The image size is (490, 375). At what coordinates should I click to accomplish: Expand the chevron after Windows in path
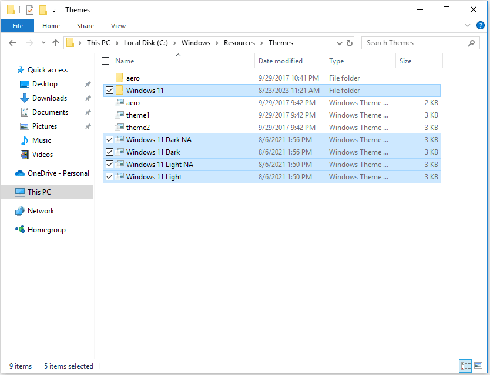(217, 43)
